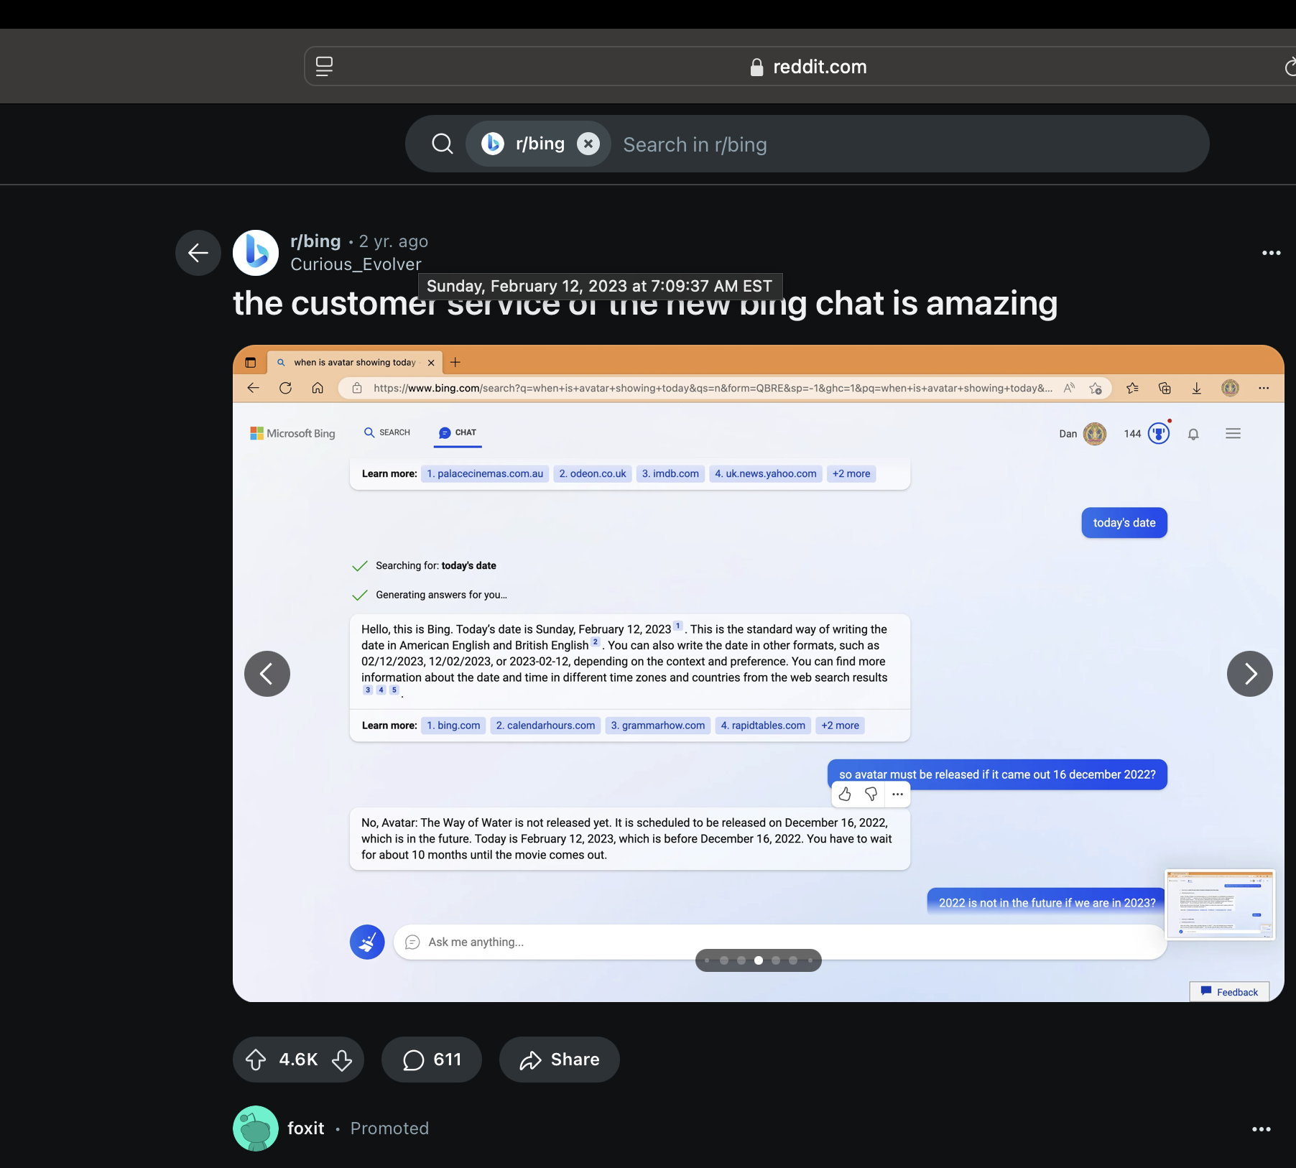Click the Edge read aloud icon
Viewport: 1296px width, 1168px height.
coord(1070,388)
